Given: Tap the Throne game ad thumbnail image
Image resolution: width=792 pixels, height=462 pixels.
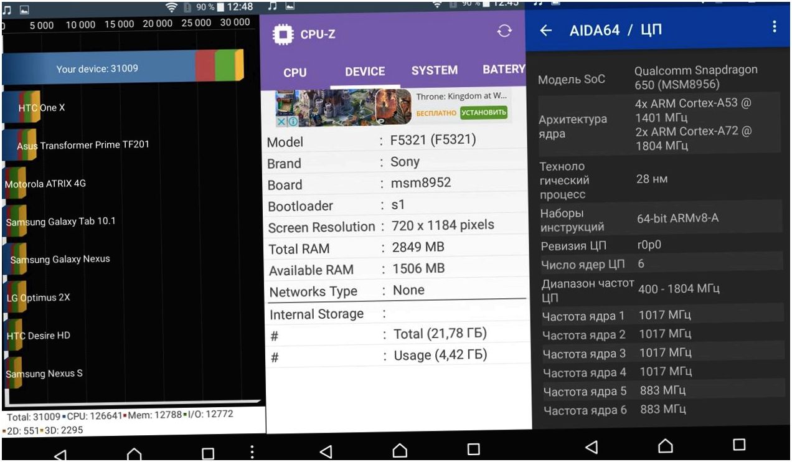Looking at the screenshot, I should (x=344, y=108).
